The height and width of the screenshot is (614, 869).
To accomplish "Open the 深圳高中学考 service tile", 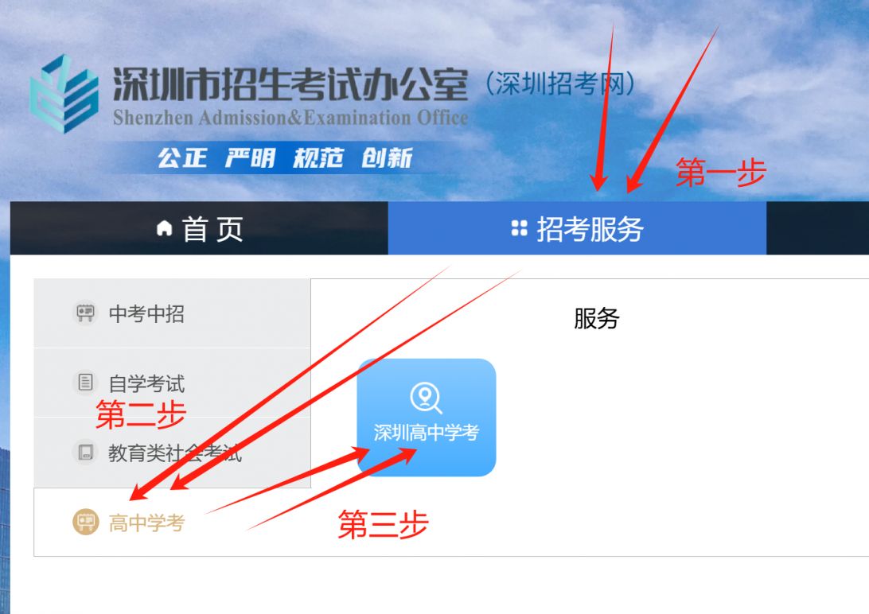I will (x=427, y=418).
